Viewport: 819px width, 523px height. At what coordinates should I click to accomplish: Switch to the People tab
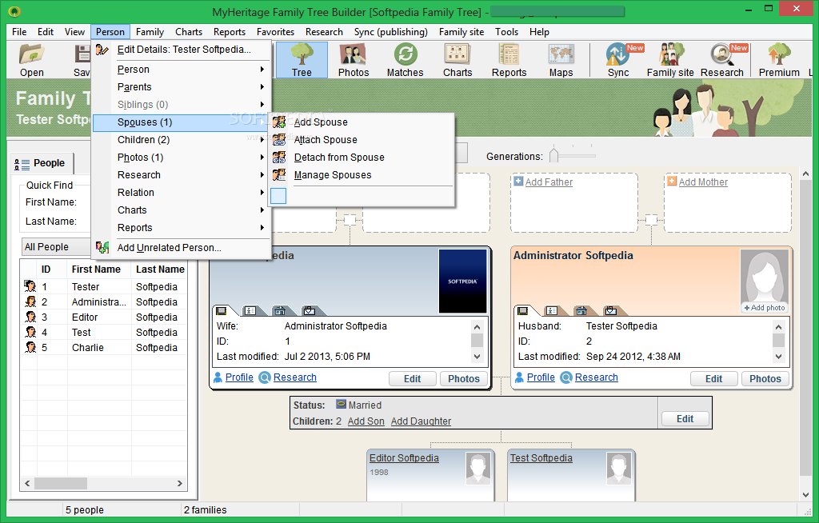click(x=42, y=163)
